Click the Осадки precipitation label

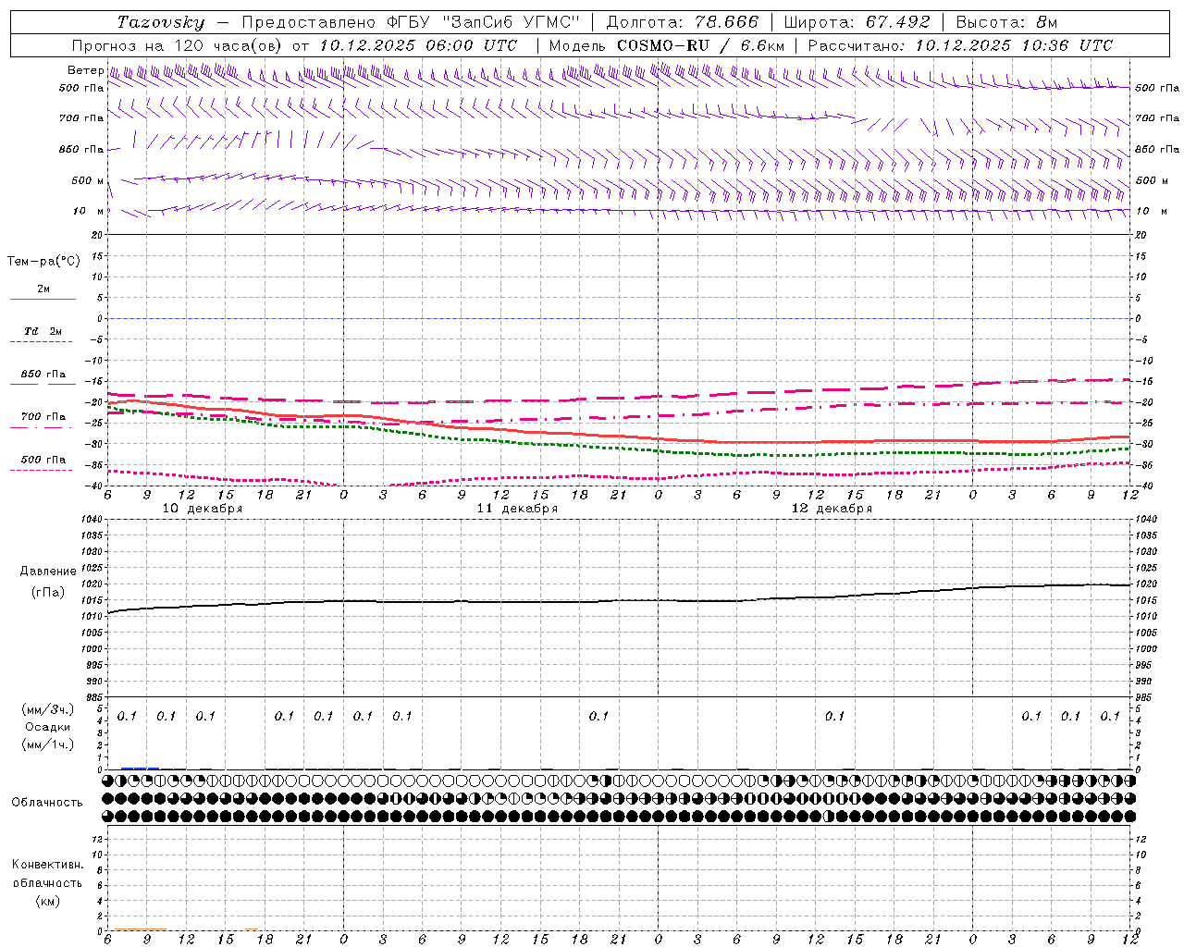tap(47, 727)
